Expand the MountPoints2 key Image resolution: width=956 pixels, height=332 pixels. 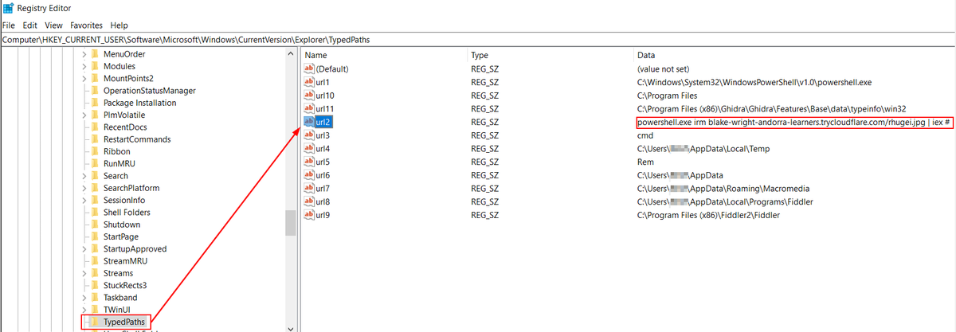click(x=84, y=78)
